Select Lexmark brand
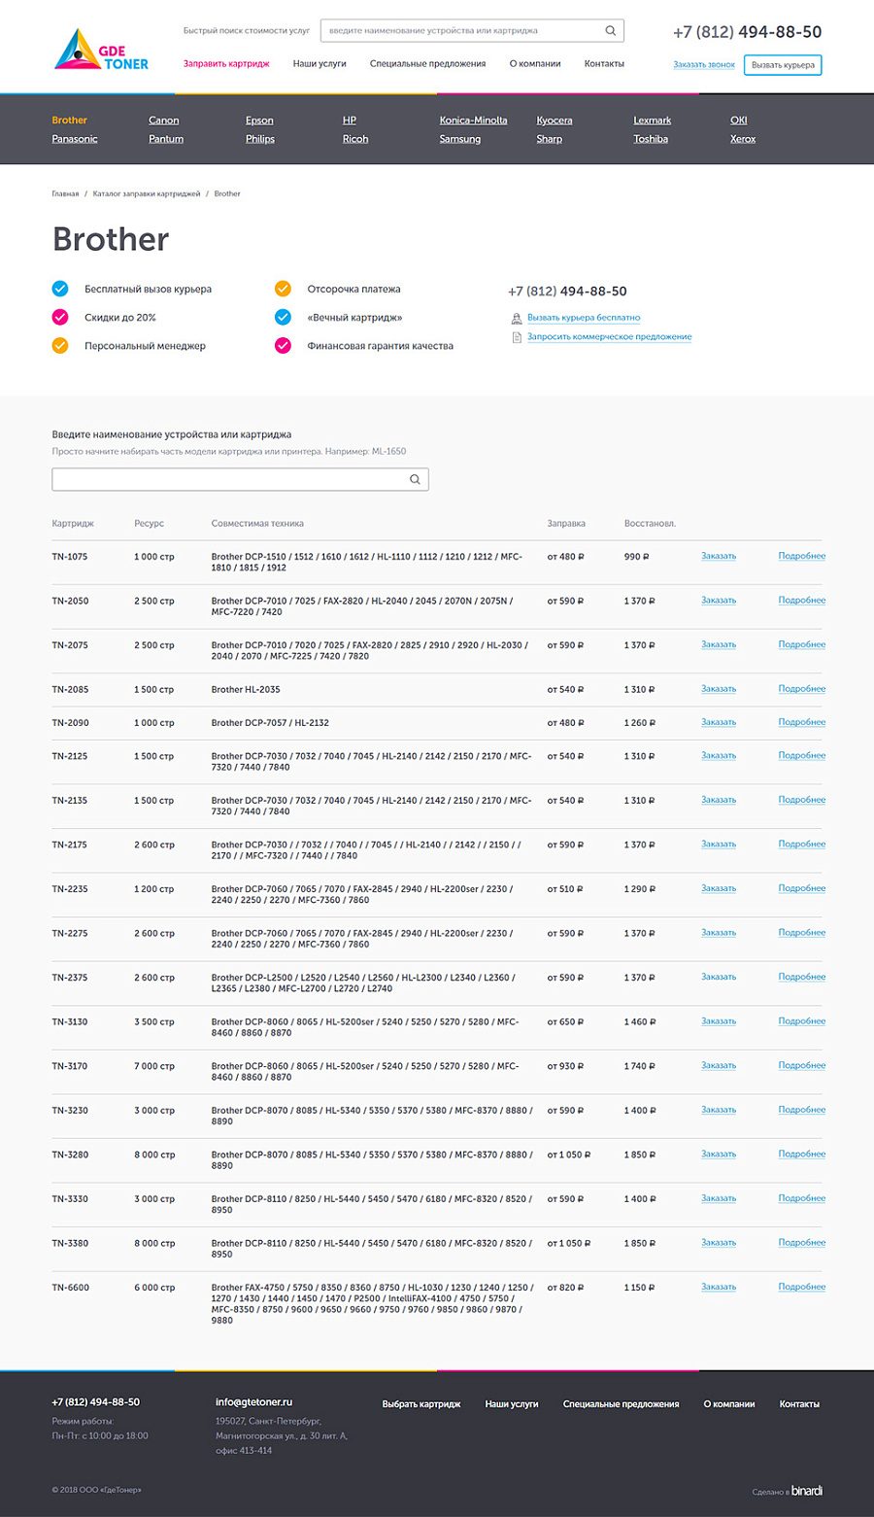The height and width of the screenshot is (1517, 874). (653, 121)
